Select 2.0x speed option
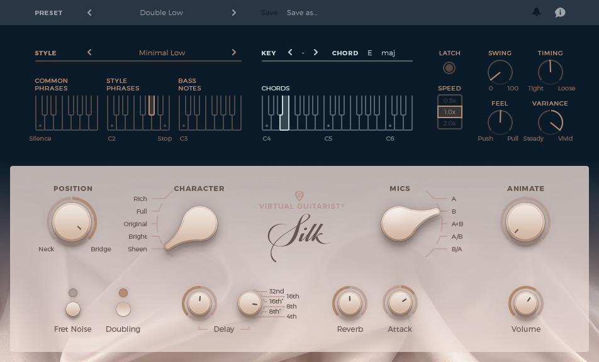The width and height of the screenshot is (599, 362). tap(449, 123)
